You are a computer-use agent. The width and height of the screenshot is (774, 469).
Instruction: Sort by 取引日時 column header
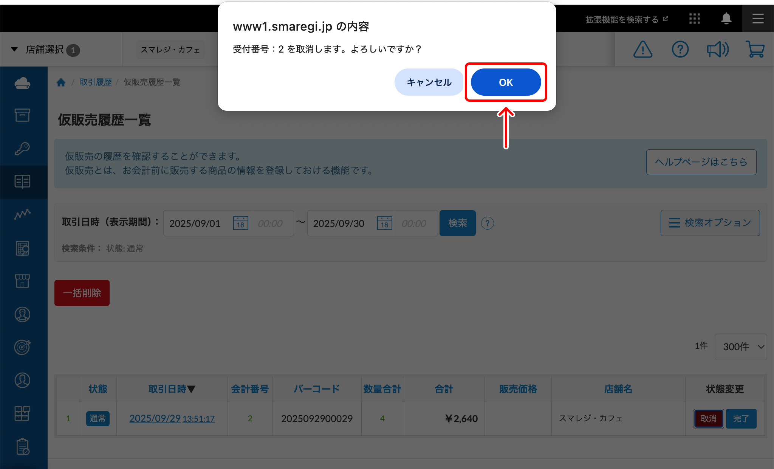172,389
